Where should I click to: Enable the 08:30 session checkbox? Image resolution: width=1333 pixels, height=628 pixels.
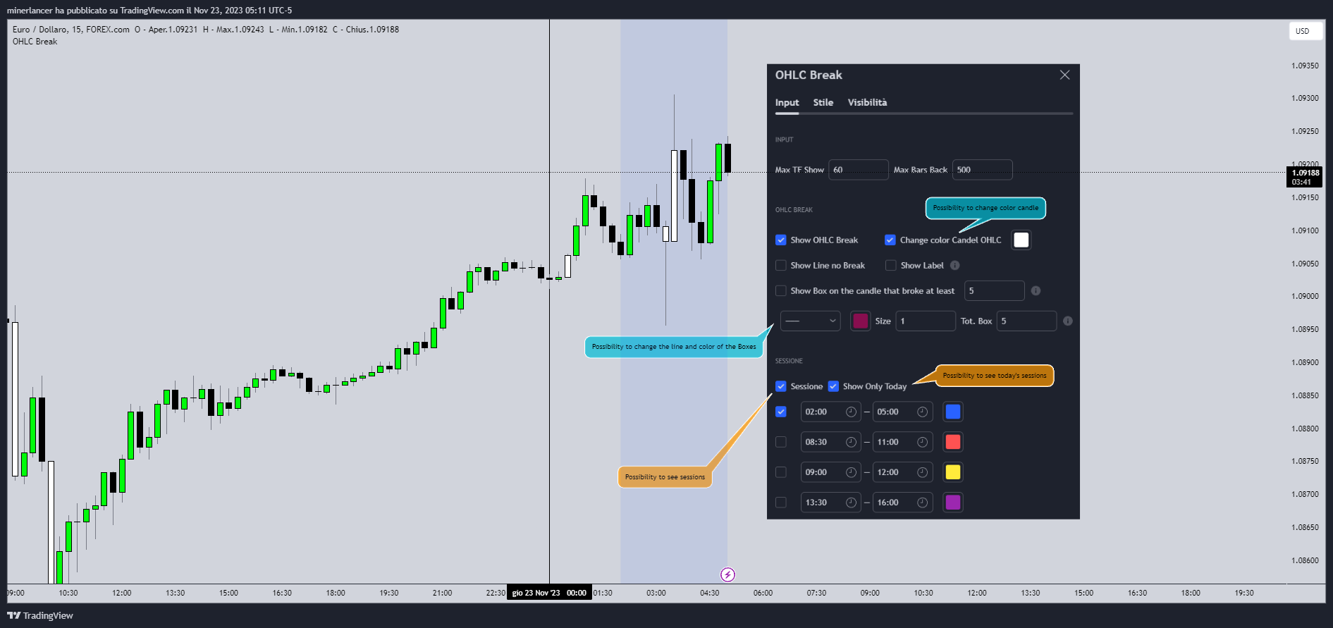[780, 442]
